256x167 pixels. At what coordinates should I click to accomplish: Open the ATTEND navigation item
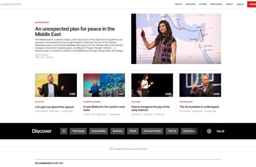click(203, 4)
